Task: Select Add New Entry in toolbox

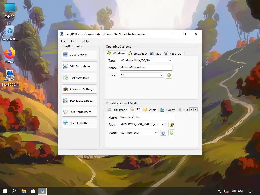Action: tap(79, 78)
